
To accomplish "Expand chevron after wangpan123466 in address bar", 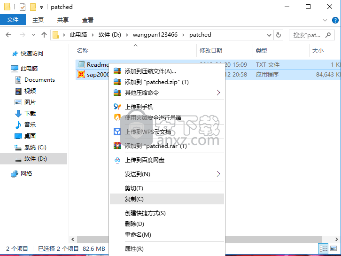I will tap(183, 35).
